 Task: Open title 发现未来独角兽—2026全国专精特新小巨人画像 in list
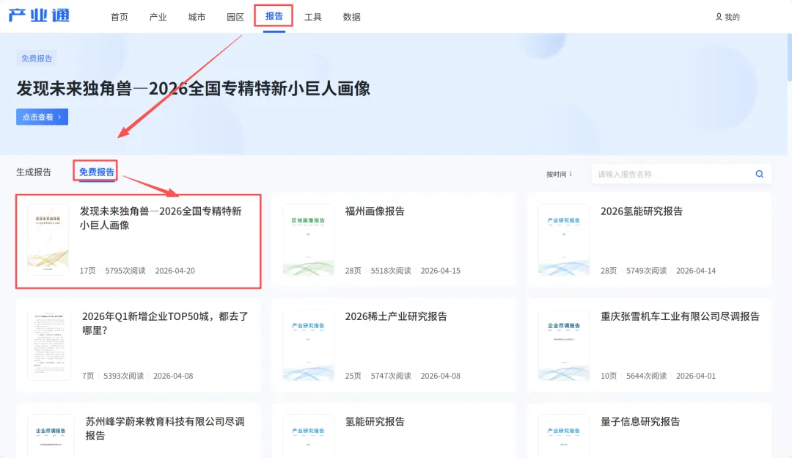point(160,218)
